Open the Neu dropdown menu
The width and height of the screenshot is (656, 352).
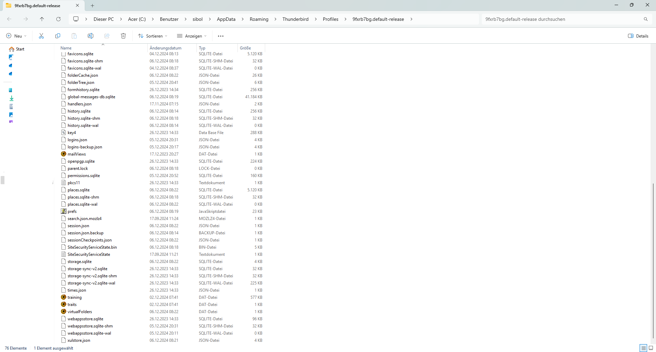(x=16, y=36)
